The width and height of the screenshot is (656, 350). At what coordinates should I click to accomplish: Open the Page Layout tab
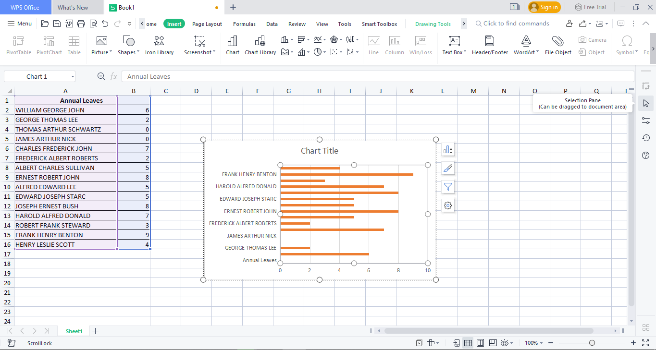click(x=207, y=24)
